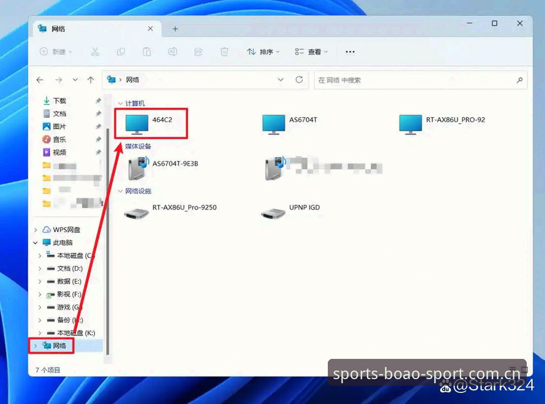Viewport: 545px width, 404px height.
Task: Expand the WPS网盘 tree node
Action: point(36,230)
